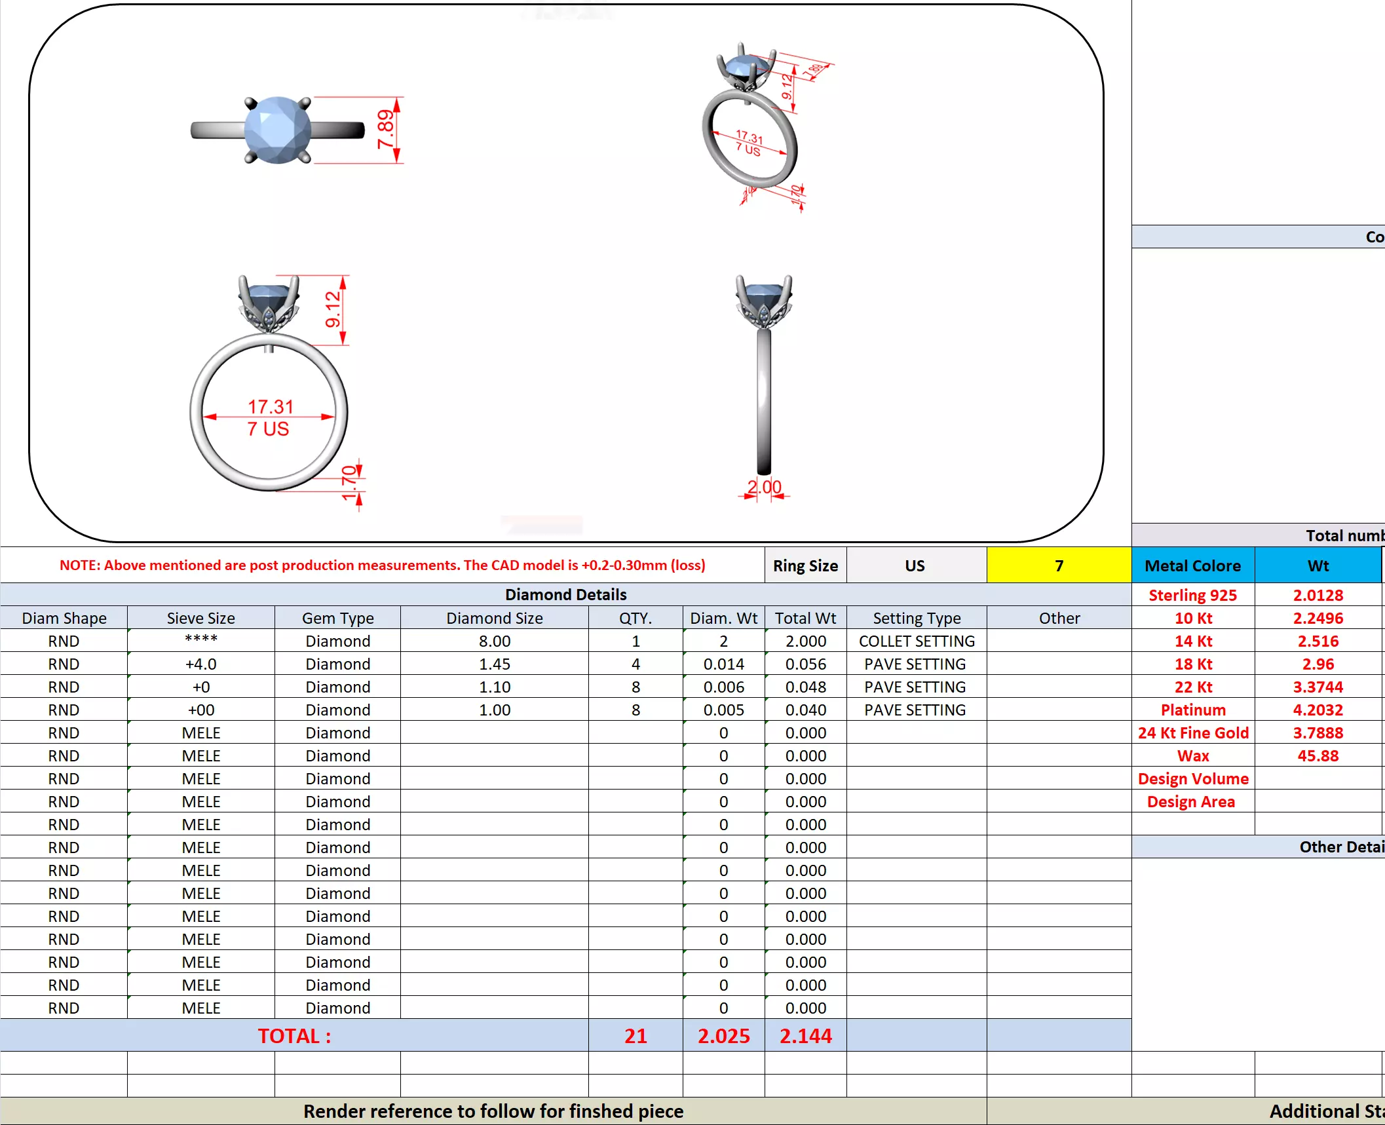Select total weight 2.144 cell
This screenshot has height=1125, width=1385.
[805, 1036]
